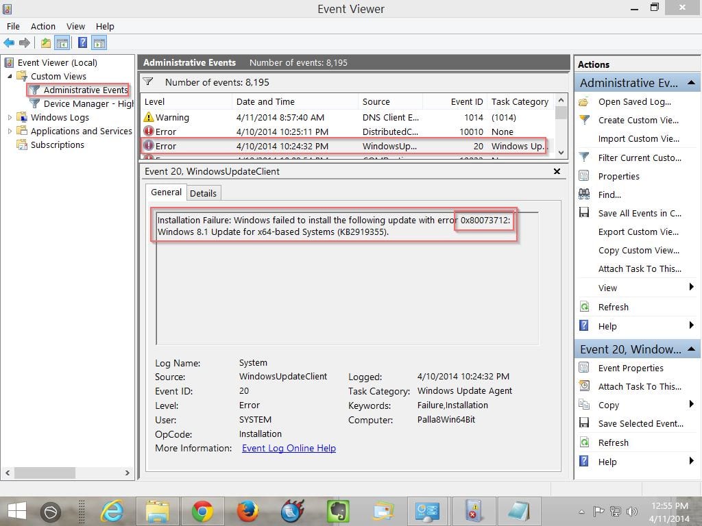Open Firefox from the taskbar
702x526 pixels.
coord(247,511)
